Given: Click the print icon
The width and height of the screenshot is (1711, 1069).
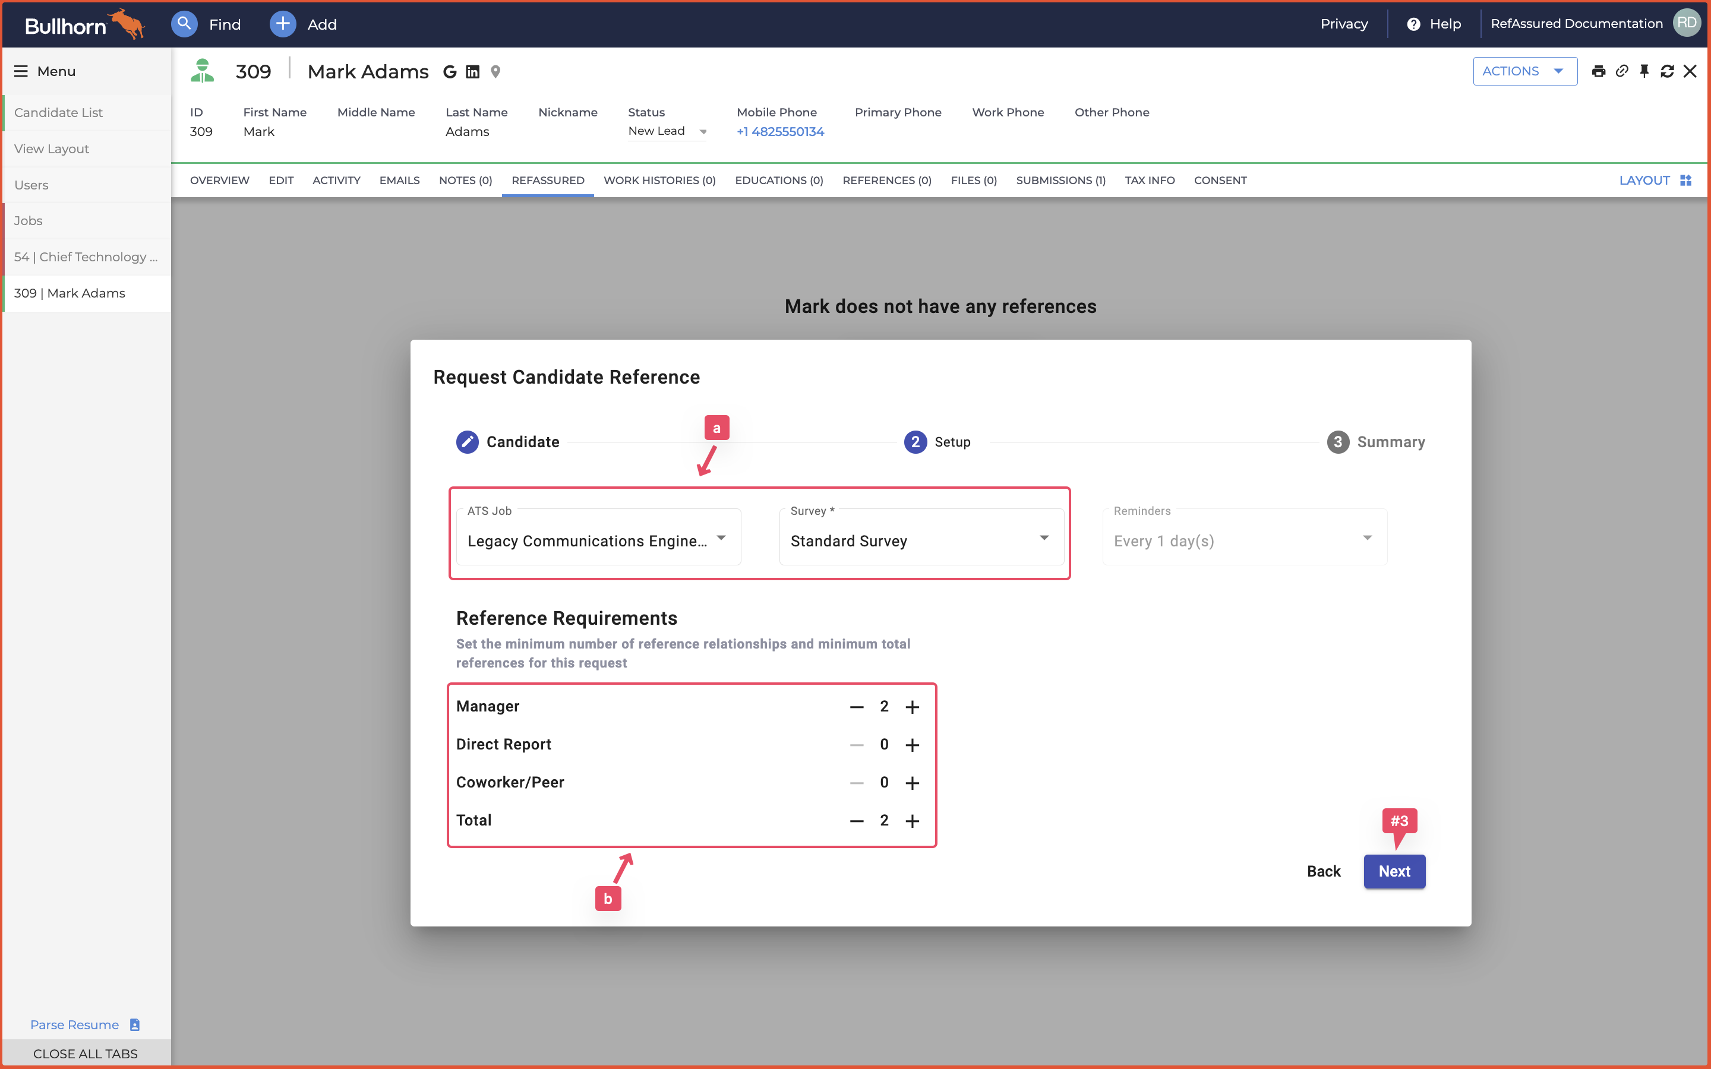Looking at the screenshot, I should pos(1598,71).
